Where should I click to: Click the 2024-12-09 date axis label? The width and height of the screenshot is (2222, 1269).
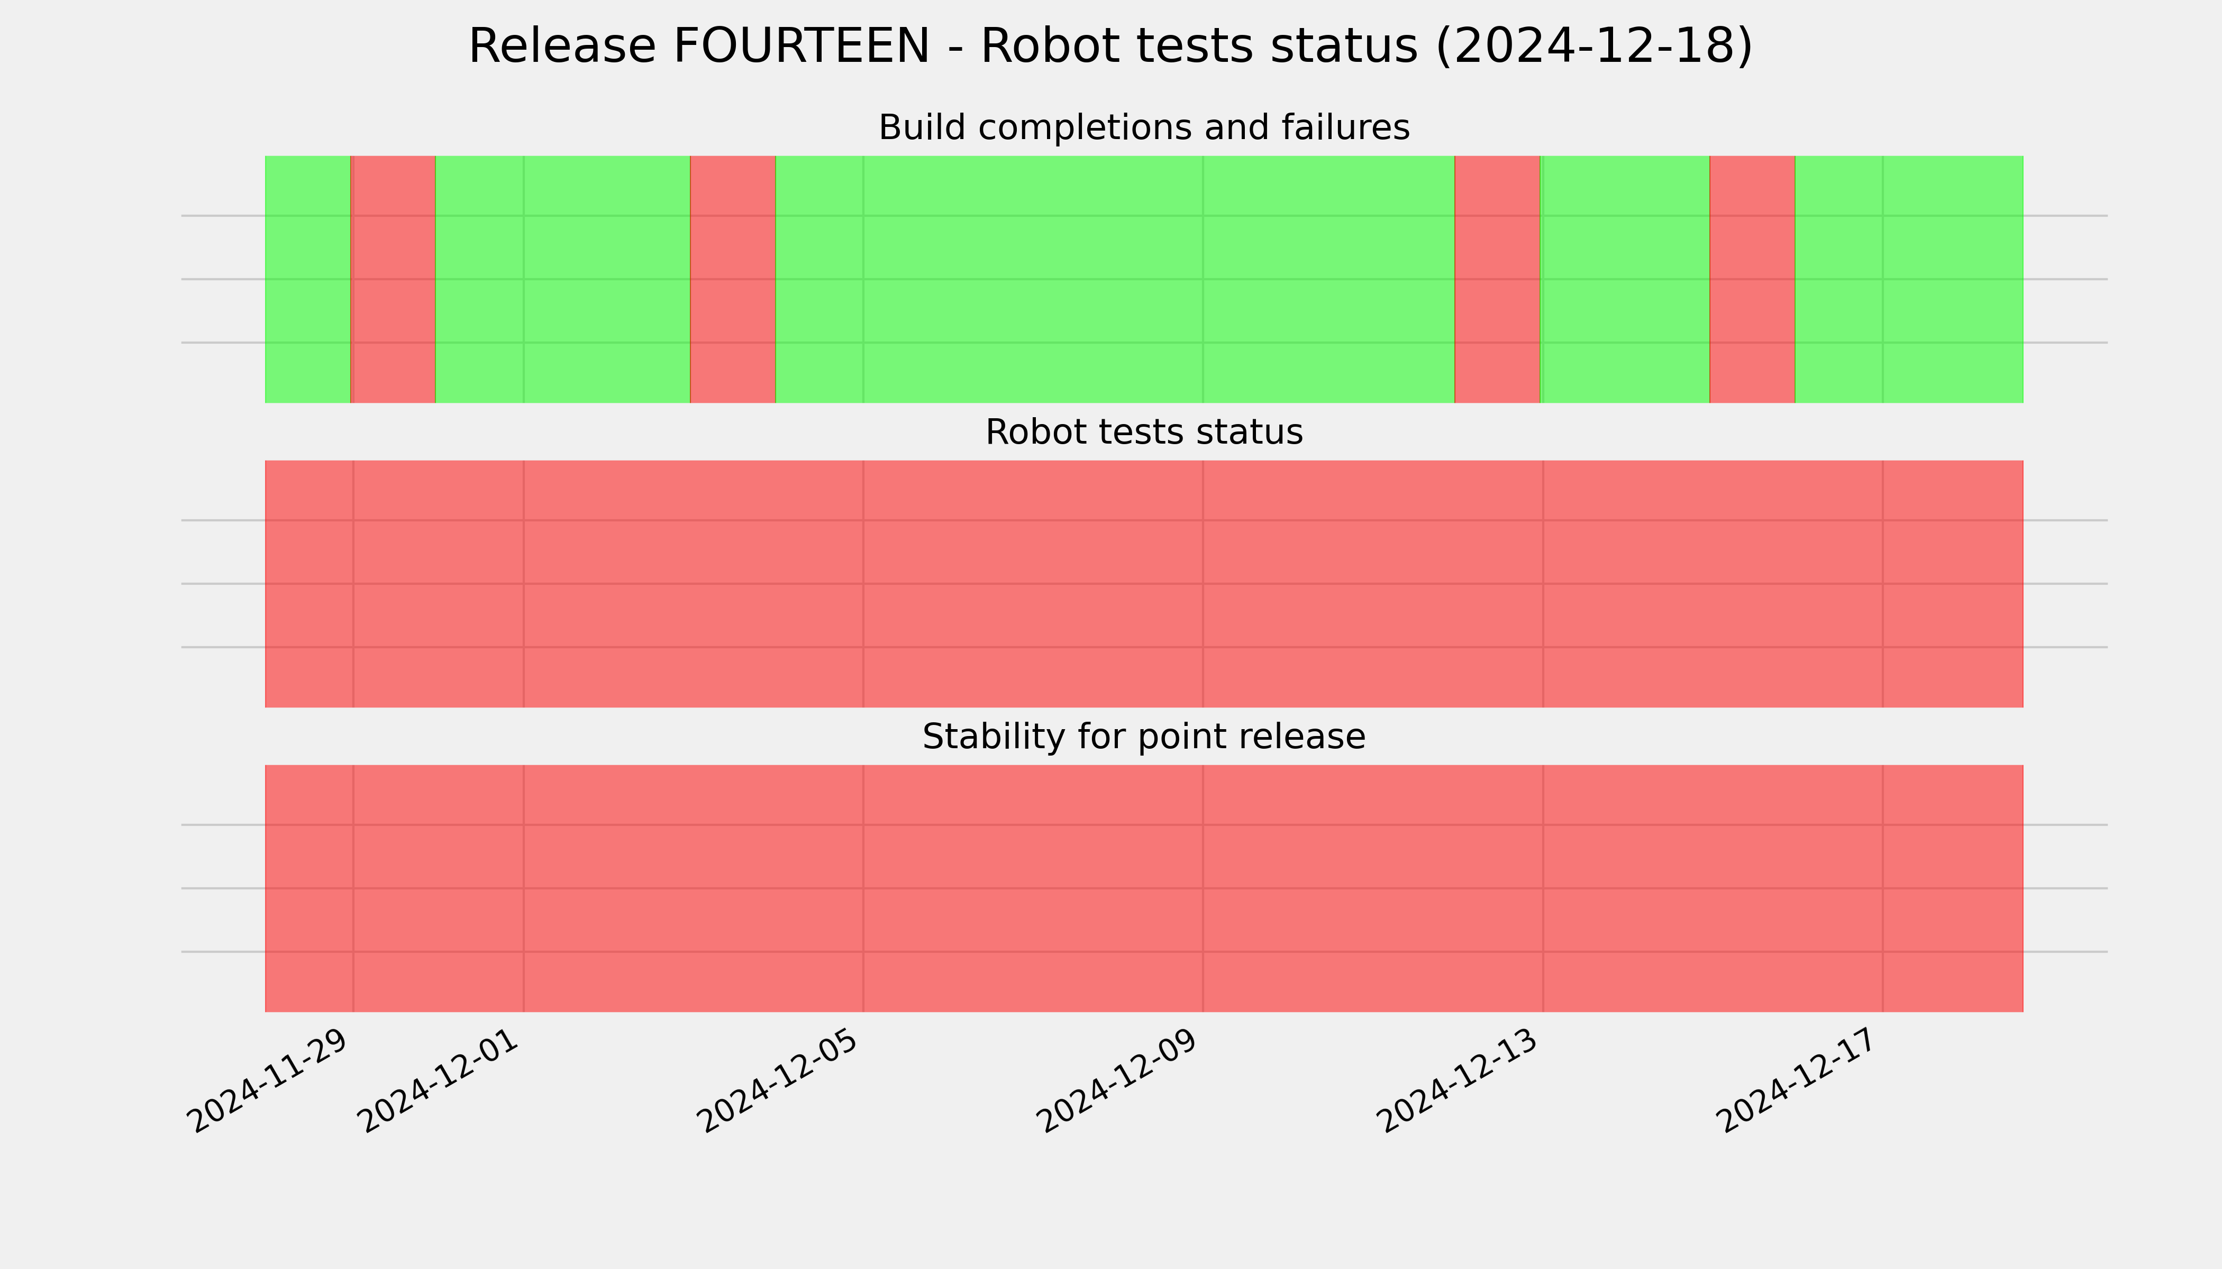point(1119,1081)
